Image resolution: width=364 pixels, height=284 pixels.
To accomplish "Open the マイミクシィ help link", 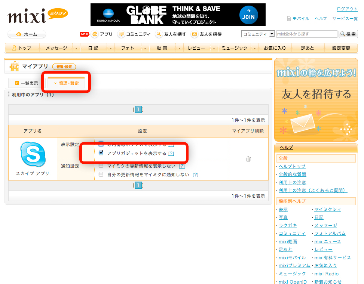I will 328,209.
